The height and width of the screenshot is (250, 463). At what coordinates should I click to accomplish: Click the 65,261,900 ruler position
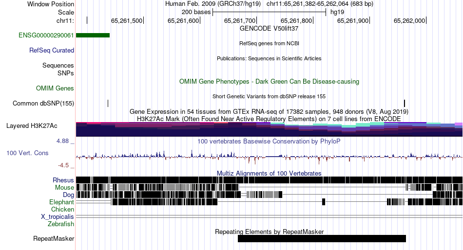(353, 20)
